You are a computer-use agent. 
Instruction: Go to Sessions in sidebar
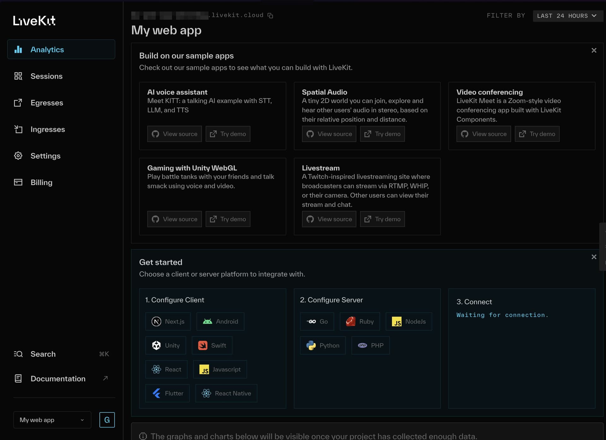46,76
